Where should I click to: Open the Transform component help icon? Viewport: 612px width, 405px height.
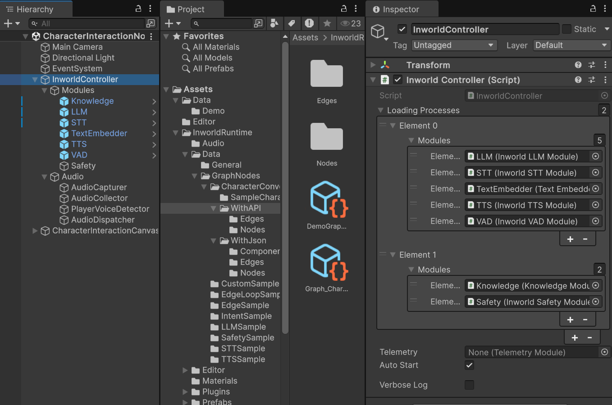(578, 65)
